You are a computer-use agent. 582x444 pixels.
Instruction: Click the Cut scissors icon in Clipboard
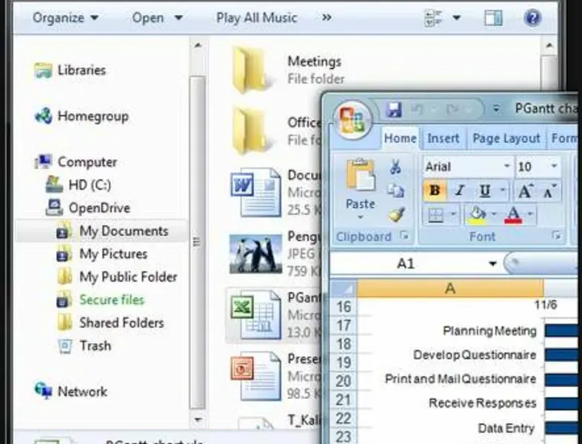(395, 166)
